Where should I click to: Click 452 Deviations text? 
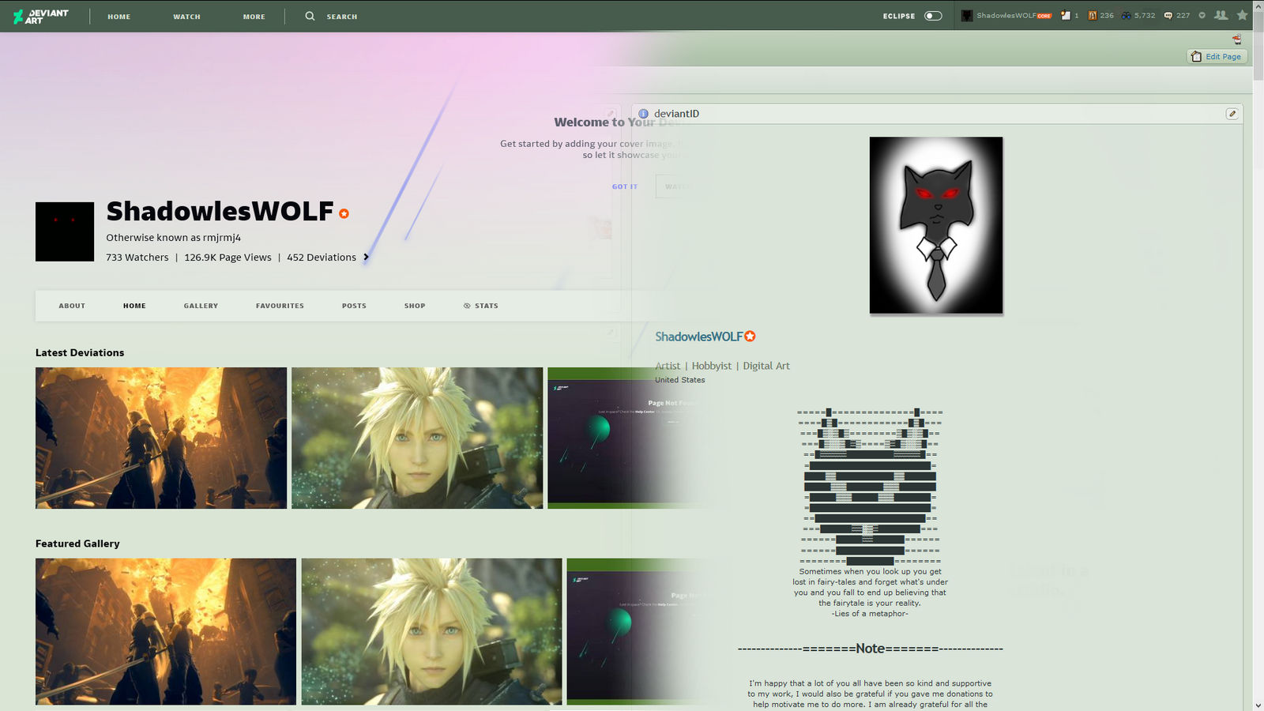(322, 258)
